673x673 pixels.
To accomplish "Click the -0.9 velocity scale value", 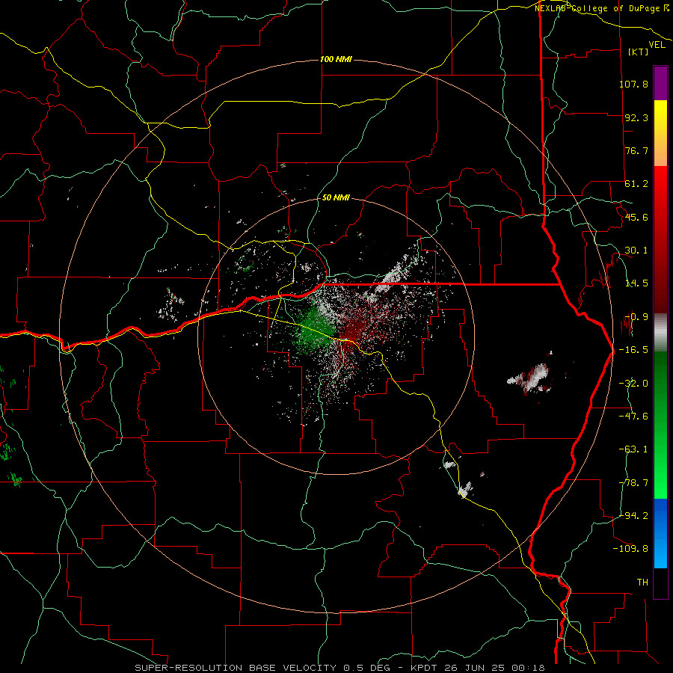I will pos(636,317).
